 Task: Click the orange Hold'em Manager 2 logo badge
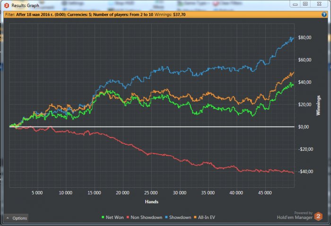coord(318,217)
